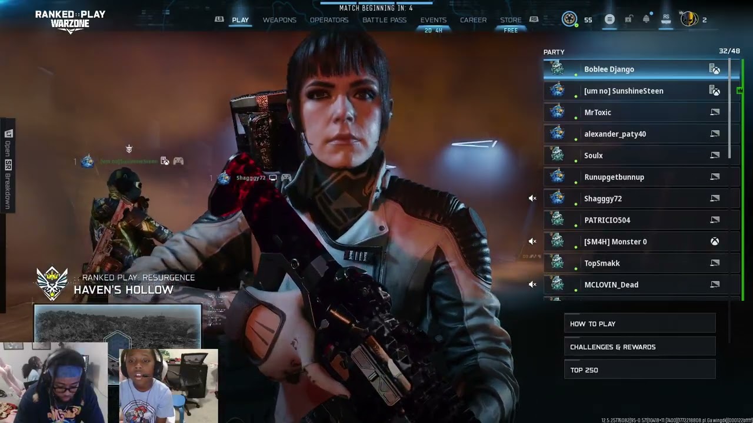
Task: Open the gold skull clan emblem
Action: tap(689, 19)
